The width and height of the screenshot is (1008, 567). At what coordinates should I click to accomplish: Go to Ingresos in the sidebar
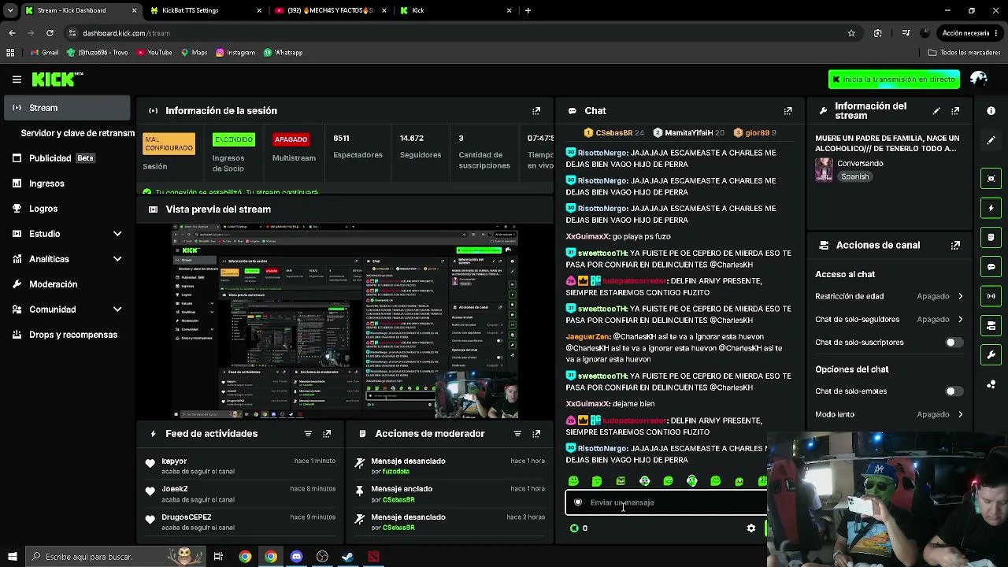click(x=67, y=183)
